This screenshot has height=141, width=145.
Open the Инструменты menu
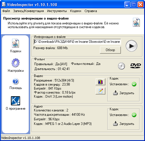coord(57,11)
